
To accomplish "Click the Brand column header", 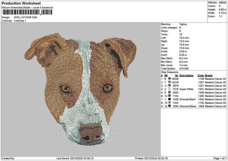I will pyautogui.click(x=209, y=75).
